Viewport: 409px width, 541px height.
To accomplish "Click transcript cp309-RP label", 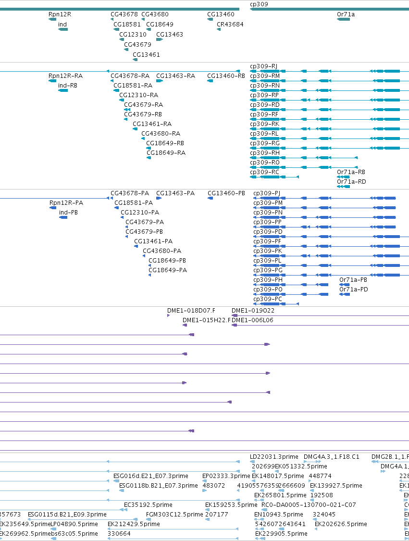I will [264, 95].
